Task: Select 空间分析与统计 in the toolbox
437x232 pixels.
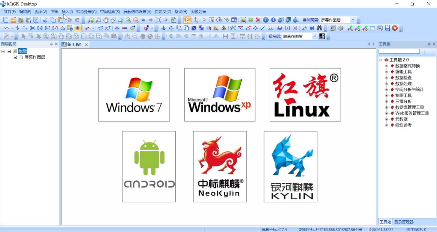Action: click(409, 90)
